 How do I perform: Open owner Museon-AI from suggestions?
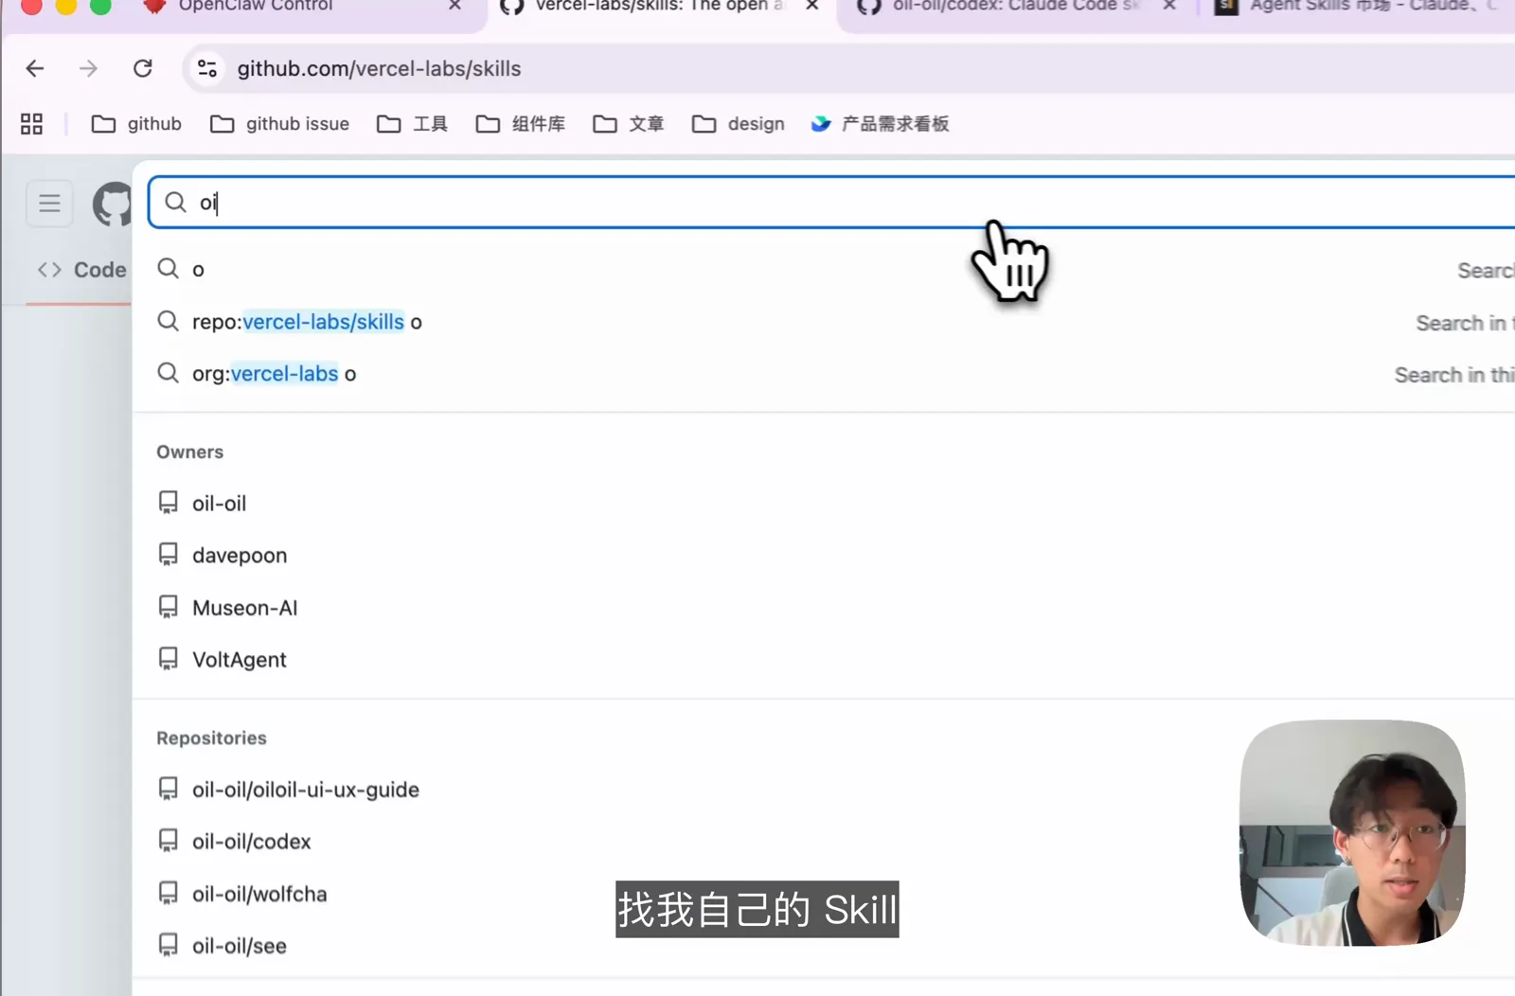point(824,607)
